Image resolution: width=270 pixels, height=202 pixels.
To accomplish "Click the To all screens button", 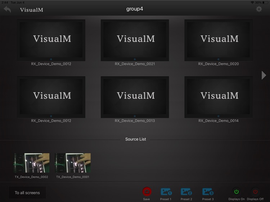I will (27, 193).
